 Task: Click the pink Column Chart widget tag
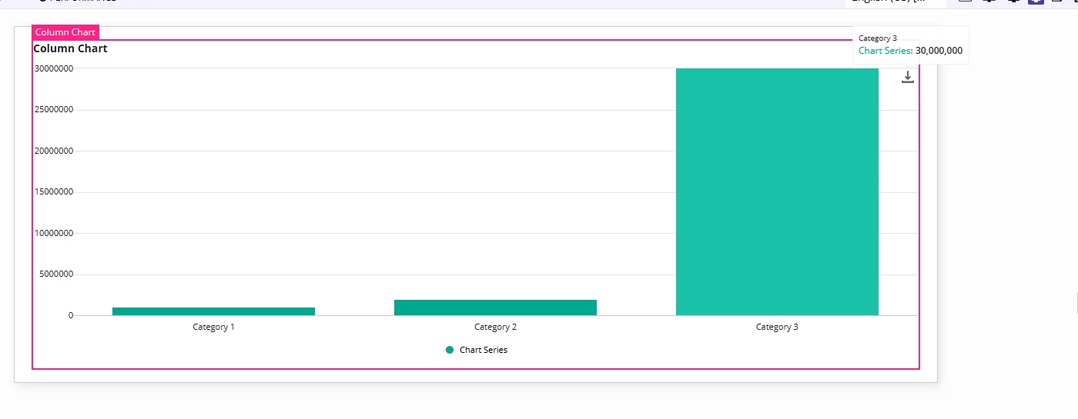(65, 32)
